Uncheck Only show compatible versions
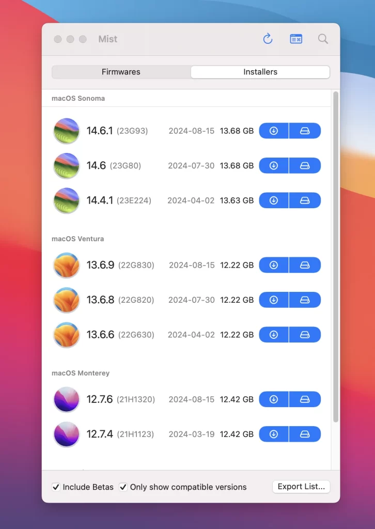Image resolution: width=375 pixels, height=529 pixels. [123, 487]
